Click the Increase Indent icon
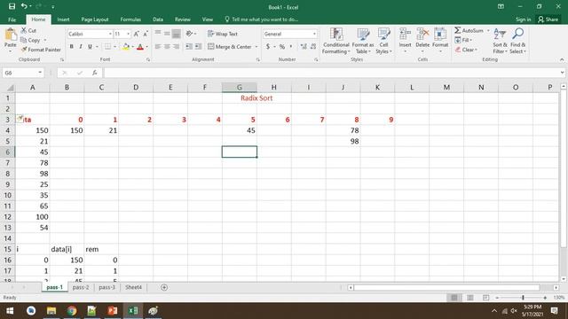This screenshot has width=568, height=319. pos(198,47)
